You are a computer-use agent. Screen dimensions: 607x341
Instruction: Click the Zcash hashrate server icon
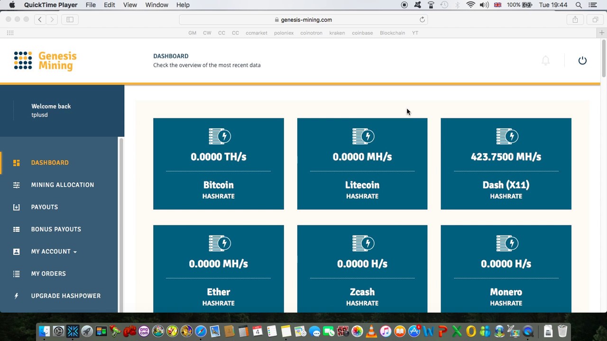(x=363, y=243)
